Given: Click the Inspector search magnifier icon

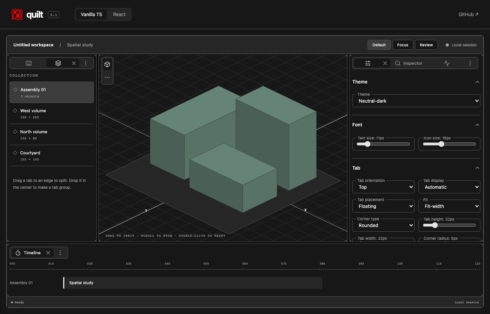Looking at the screenshot, I should (398, 63).
